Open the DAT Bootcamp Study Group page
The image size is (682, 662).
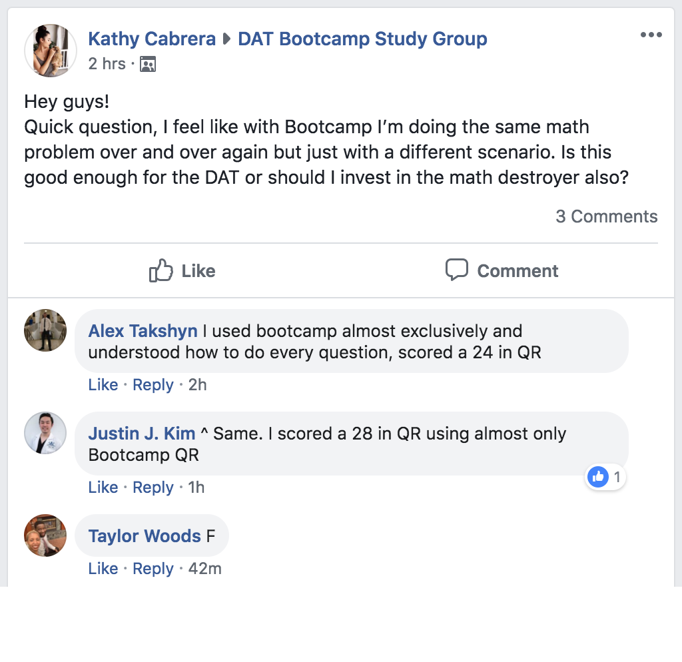[362, 39]
